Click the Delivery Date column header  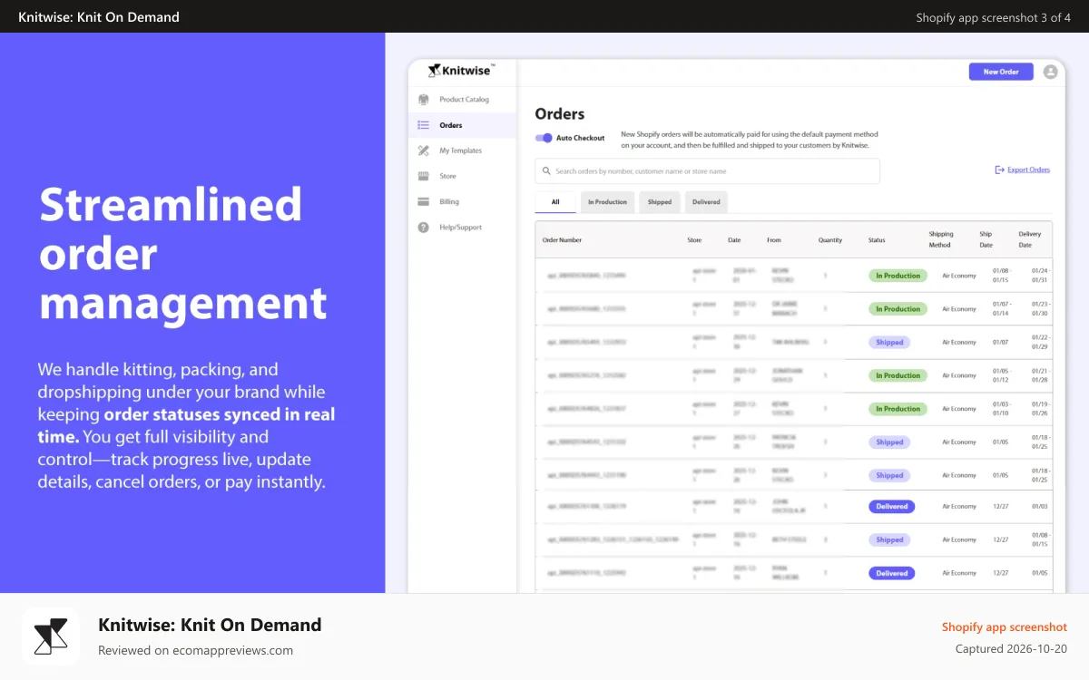(1030, 239)
